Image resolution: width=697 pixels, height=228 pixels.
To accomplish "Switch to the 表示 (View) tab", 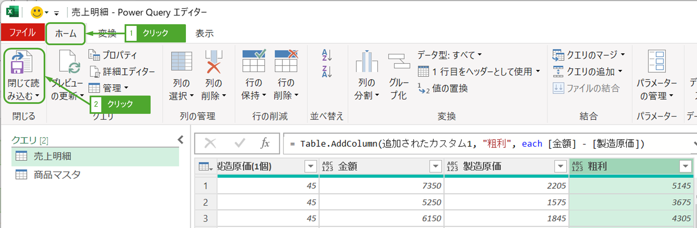I will coord(204,33).
